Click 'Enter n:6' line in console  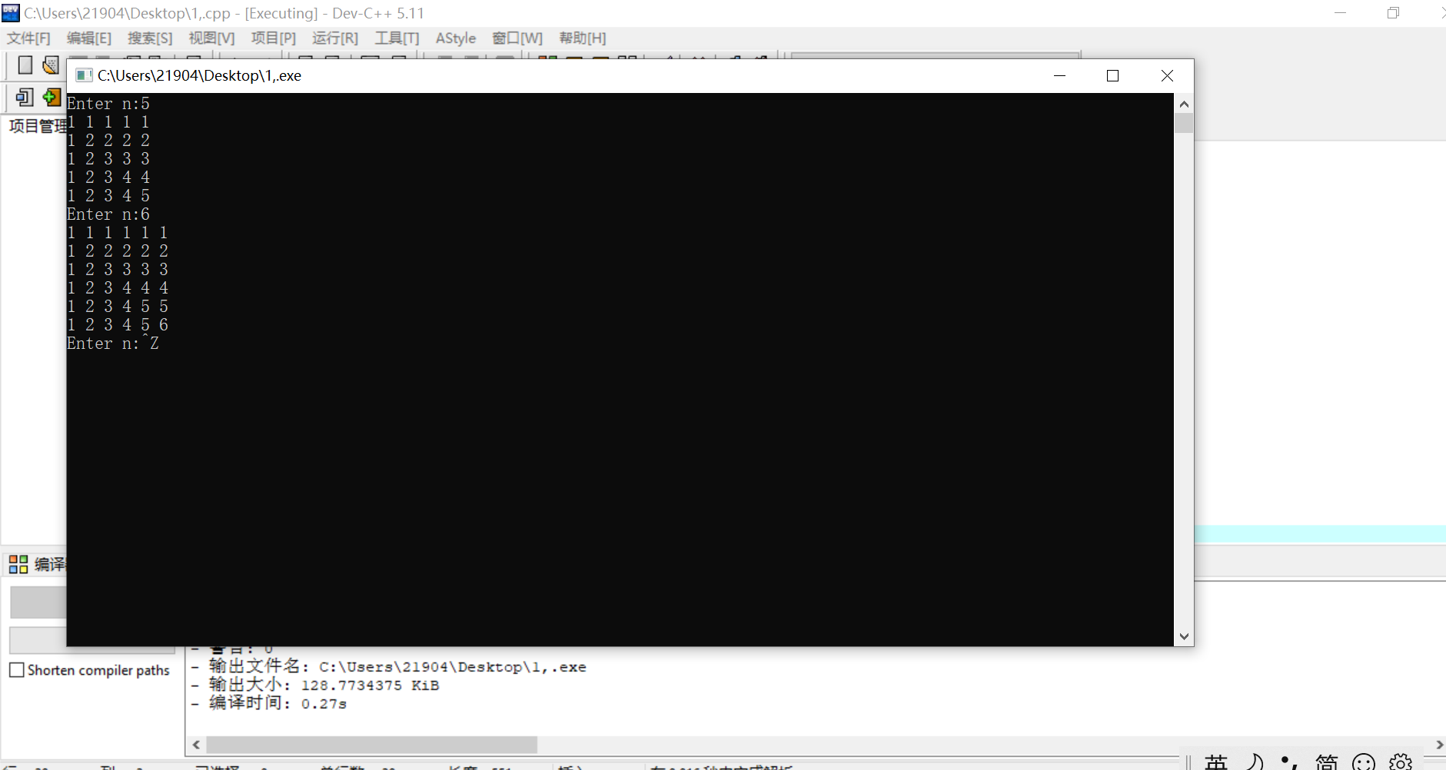point(108,214)
